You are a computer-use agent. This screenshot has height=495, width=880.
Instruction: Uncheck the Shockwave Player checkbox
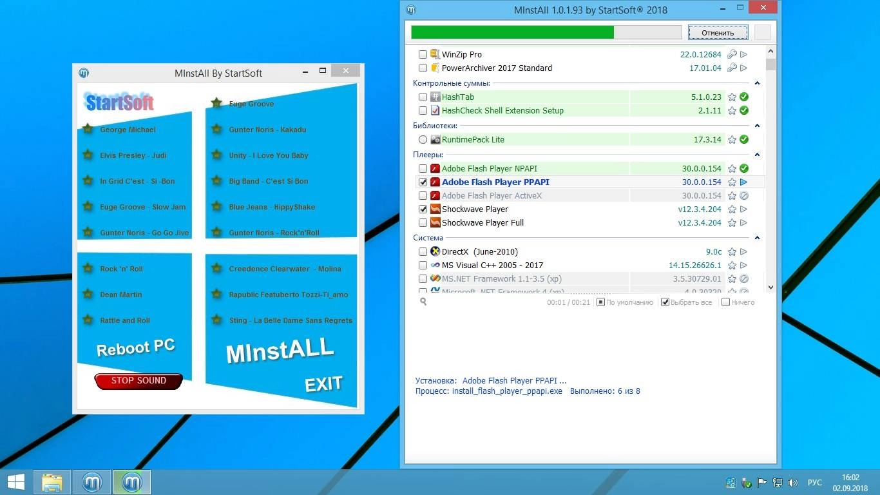pos(423,209)
